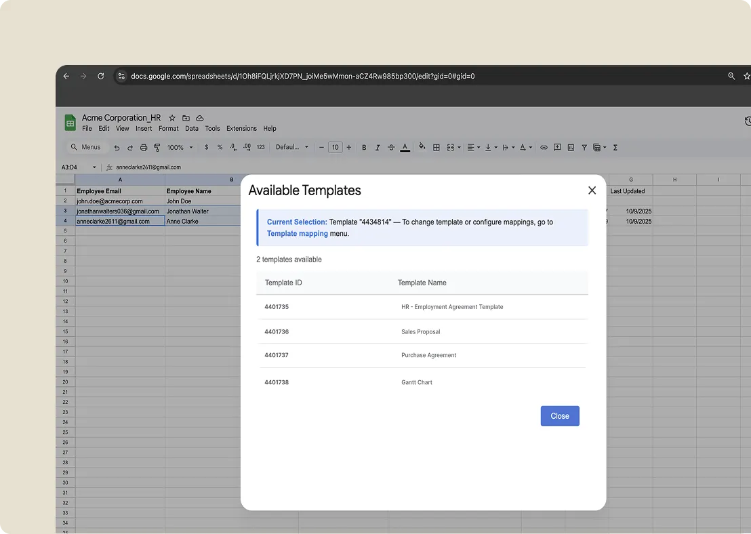The width and height of the screenshot is (751, 534).
Task: Decrease the font size
Action: pyautogui.click(x=321, y=148)
